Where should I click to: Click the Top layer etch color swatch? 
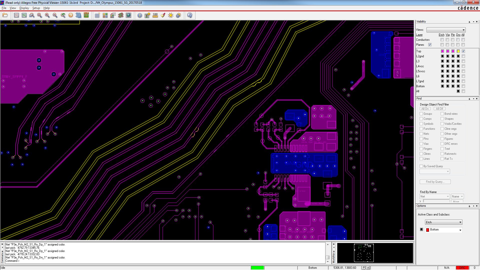[x=442, y=51]
